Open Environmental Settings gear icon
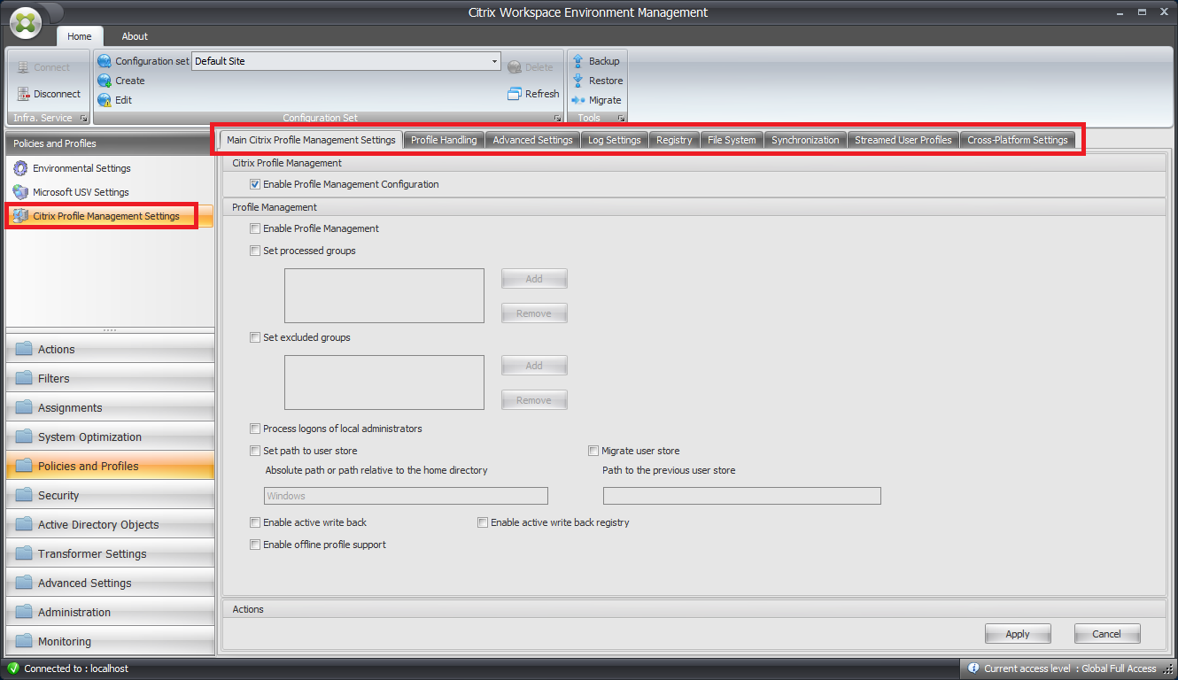This screenshot has width=1178, height=680. click(20, 168)
